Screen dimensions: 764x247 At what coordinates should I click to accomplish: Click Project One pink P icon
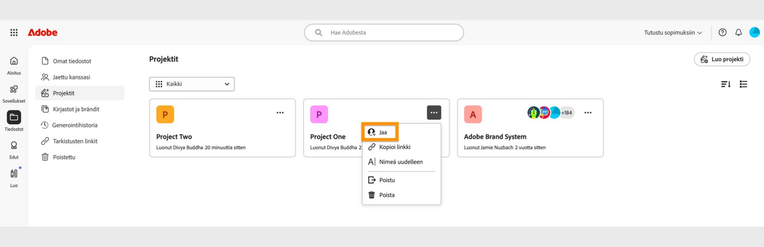click(319, 115)
